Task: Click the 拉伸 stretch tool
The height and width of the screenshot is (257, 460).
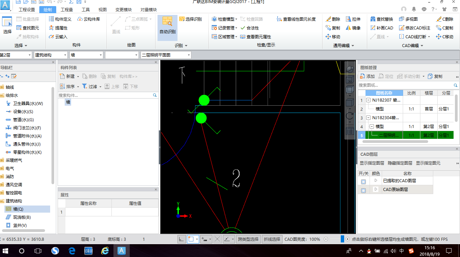Action: (x=353, y=19)
